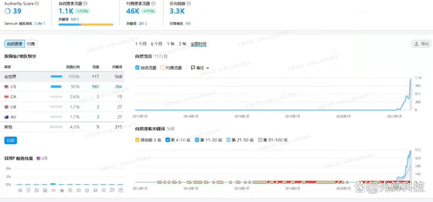Click the info icon beside 自然搜索流量
Viewport: 433px width, 202px height.
point(85,4)
